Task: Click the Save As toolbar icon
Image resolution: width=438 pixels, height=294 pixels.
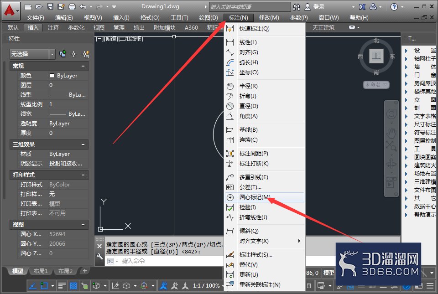Action: pyautogui.click(x=61, y=6)
